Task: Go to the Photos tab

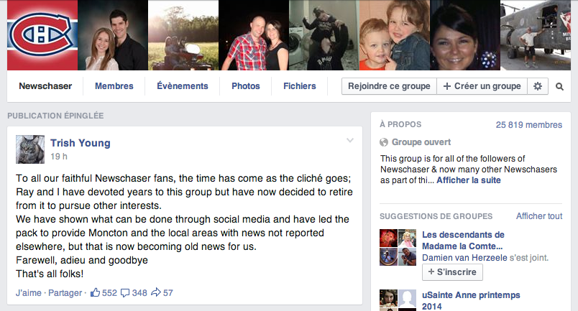Action: pyautogui.click(x=245, y=86)
